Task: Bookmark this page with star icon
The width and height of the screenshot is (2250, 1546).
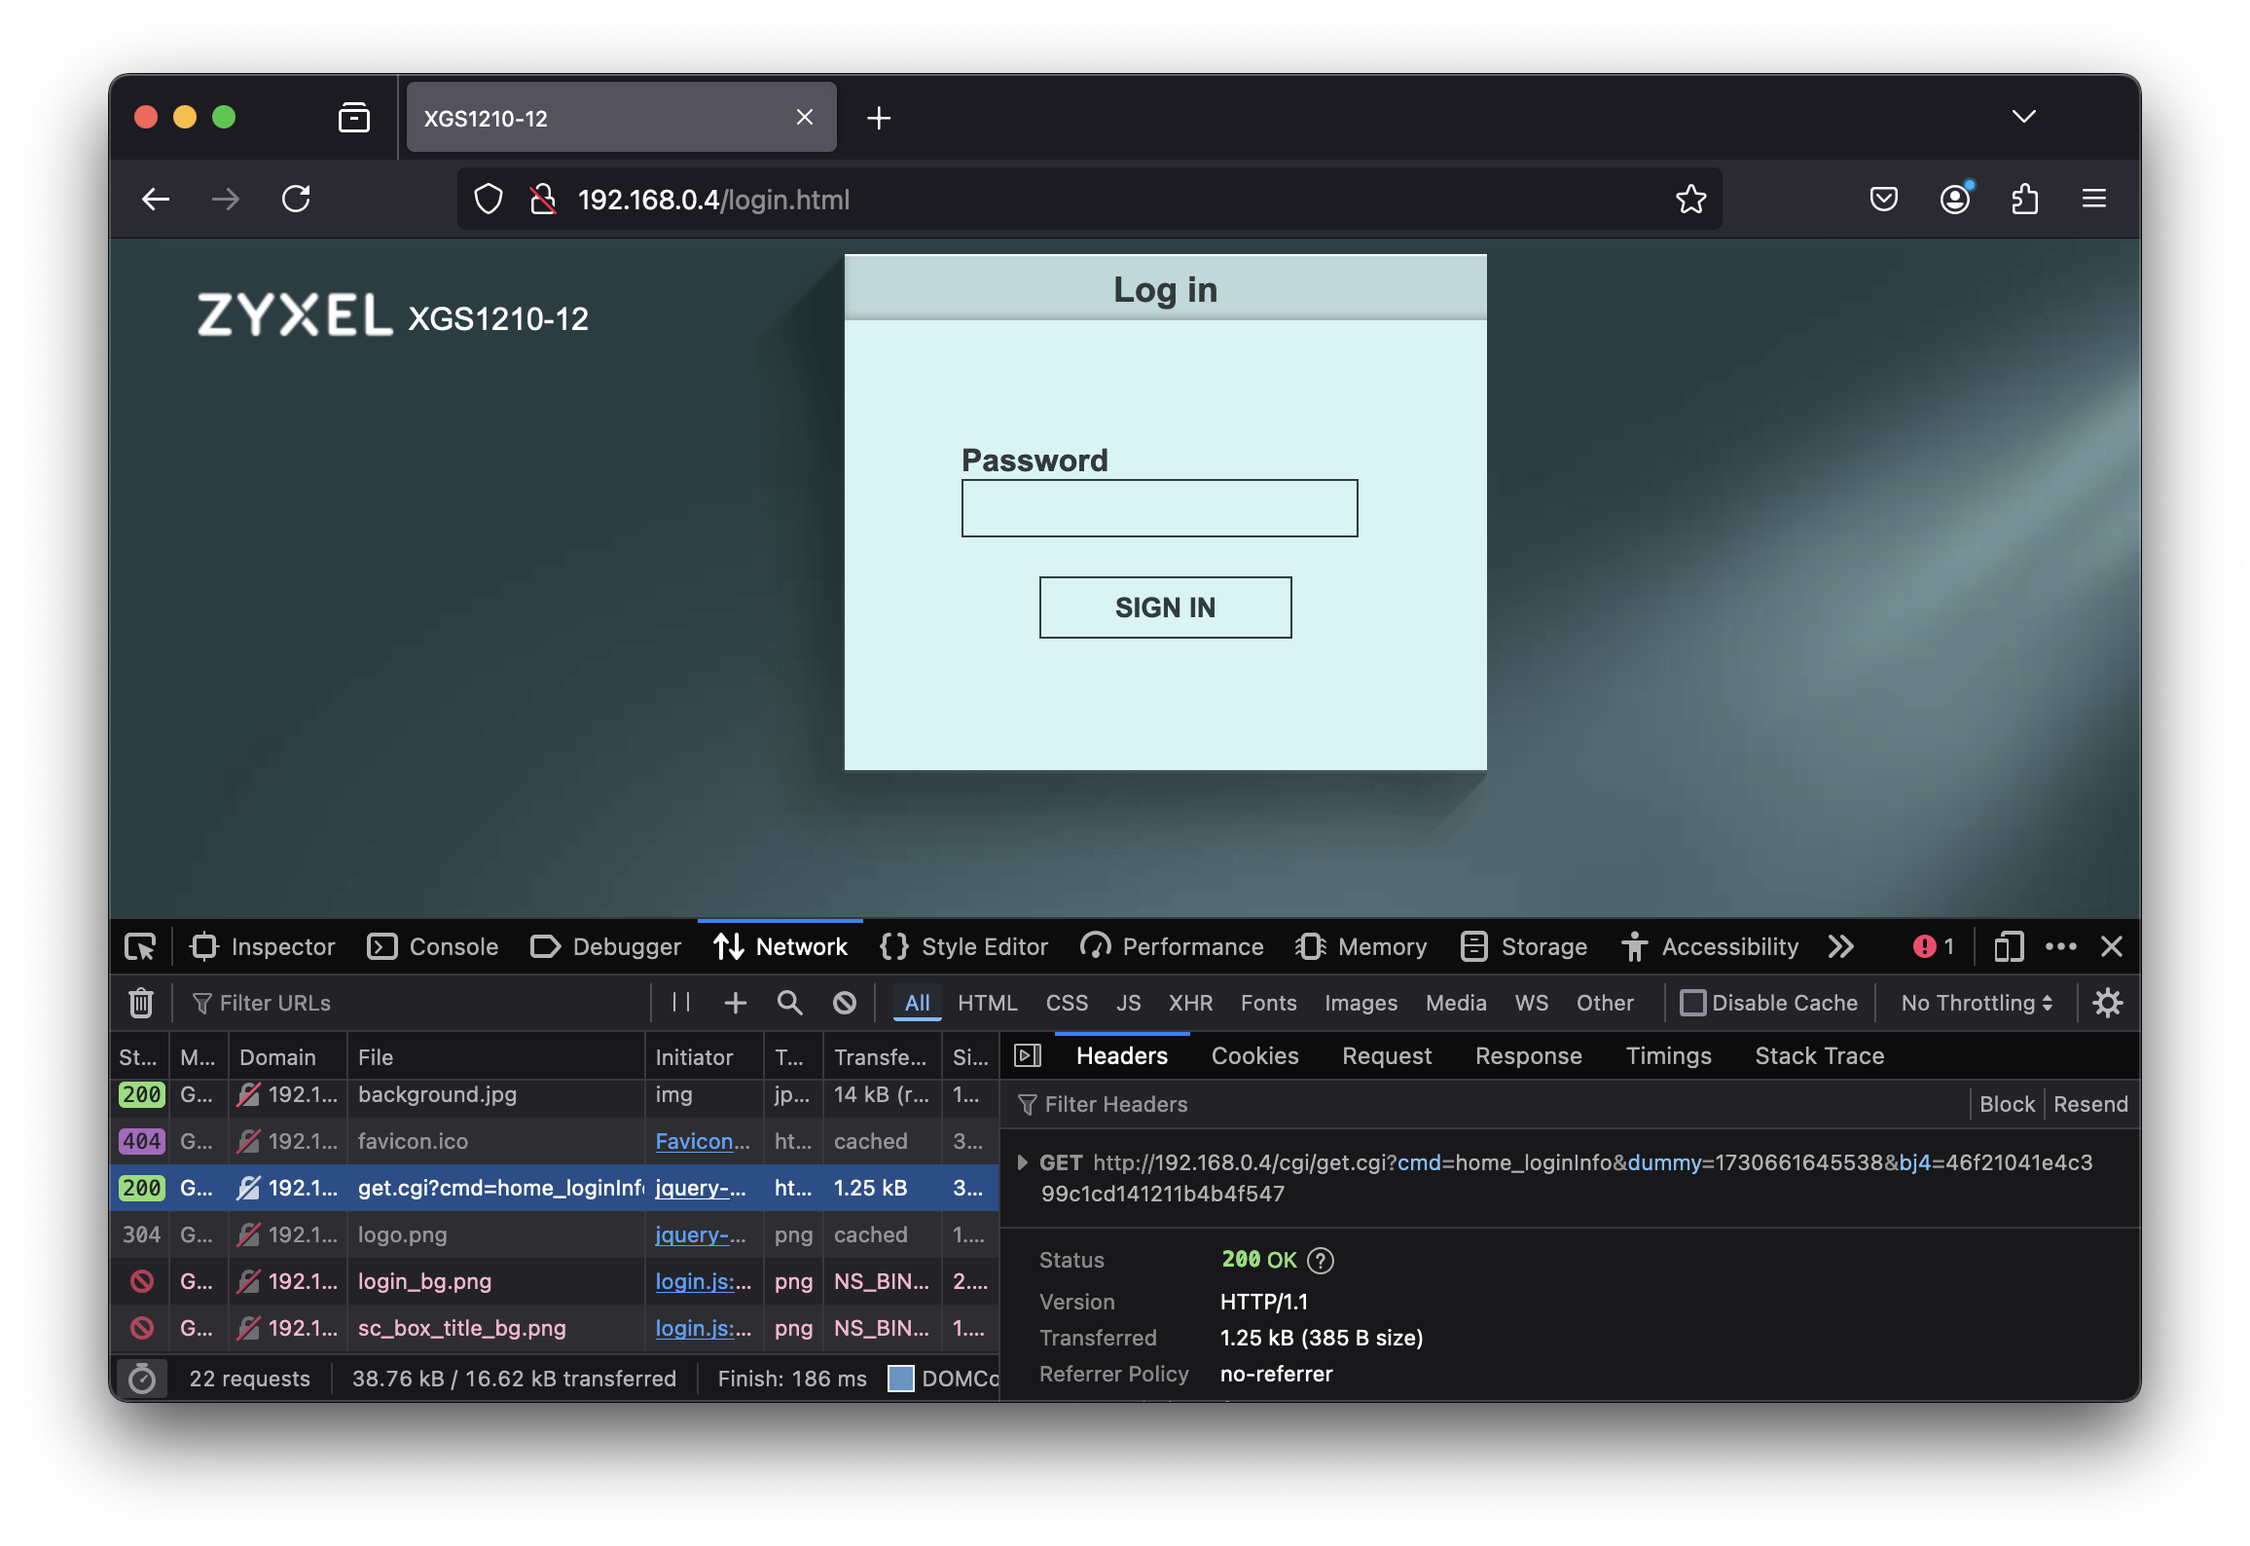Action: (1690, 200)
